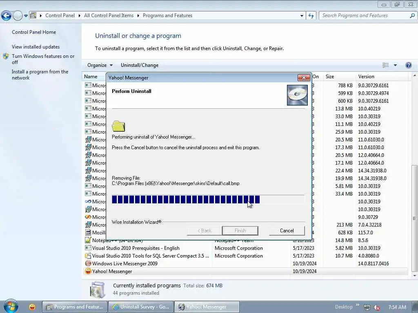Open the Windows Start button

(x=11, y=306)
